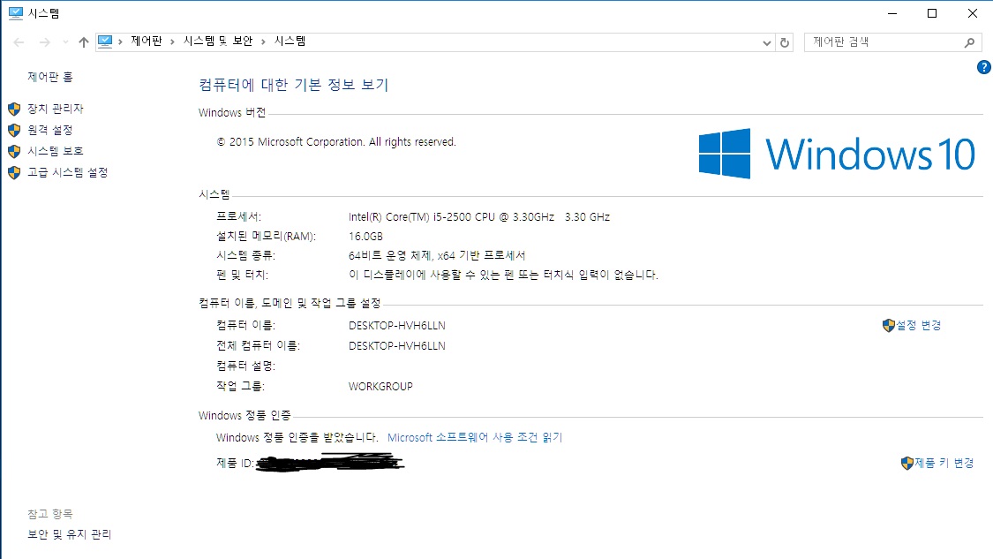Open 제어판 breadcrumb in address bar
This screenshot has width=993, height=559.
tap(147, 42)
